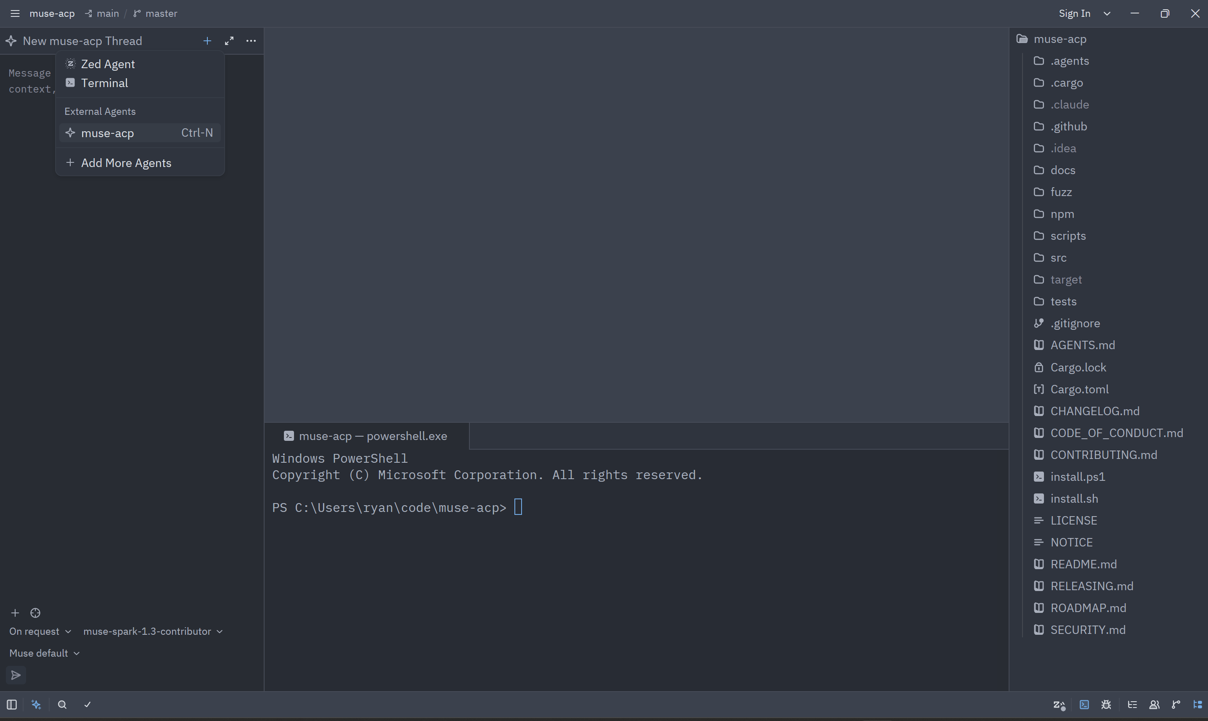The width and height of the screenshot is (1208, 721).
Task: Open the agent panel three-dots options menu
Action: (251, 41)
